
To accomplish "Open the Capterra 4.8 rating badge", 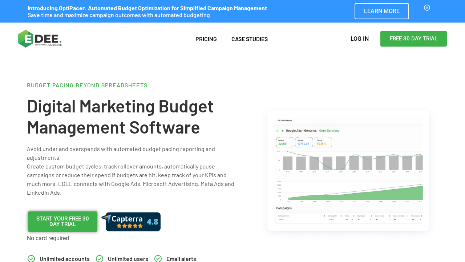I will coord(131,222).
